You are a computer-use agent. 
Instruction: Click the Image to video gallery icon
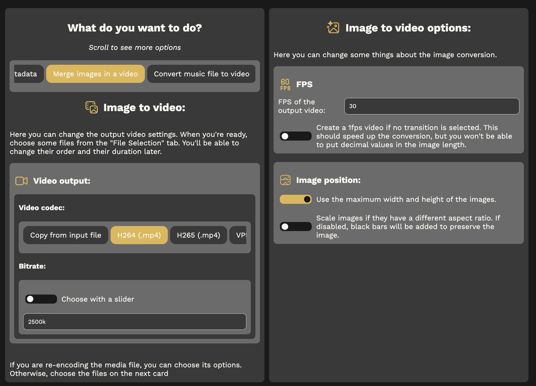pos(91,107)
